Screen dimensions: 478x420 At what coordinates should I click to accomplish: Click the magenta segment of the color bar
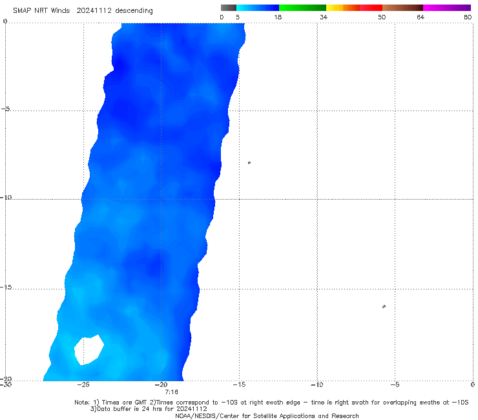(447, 8)
